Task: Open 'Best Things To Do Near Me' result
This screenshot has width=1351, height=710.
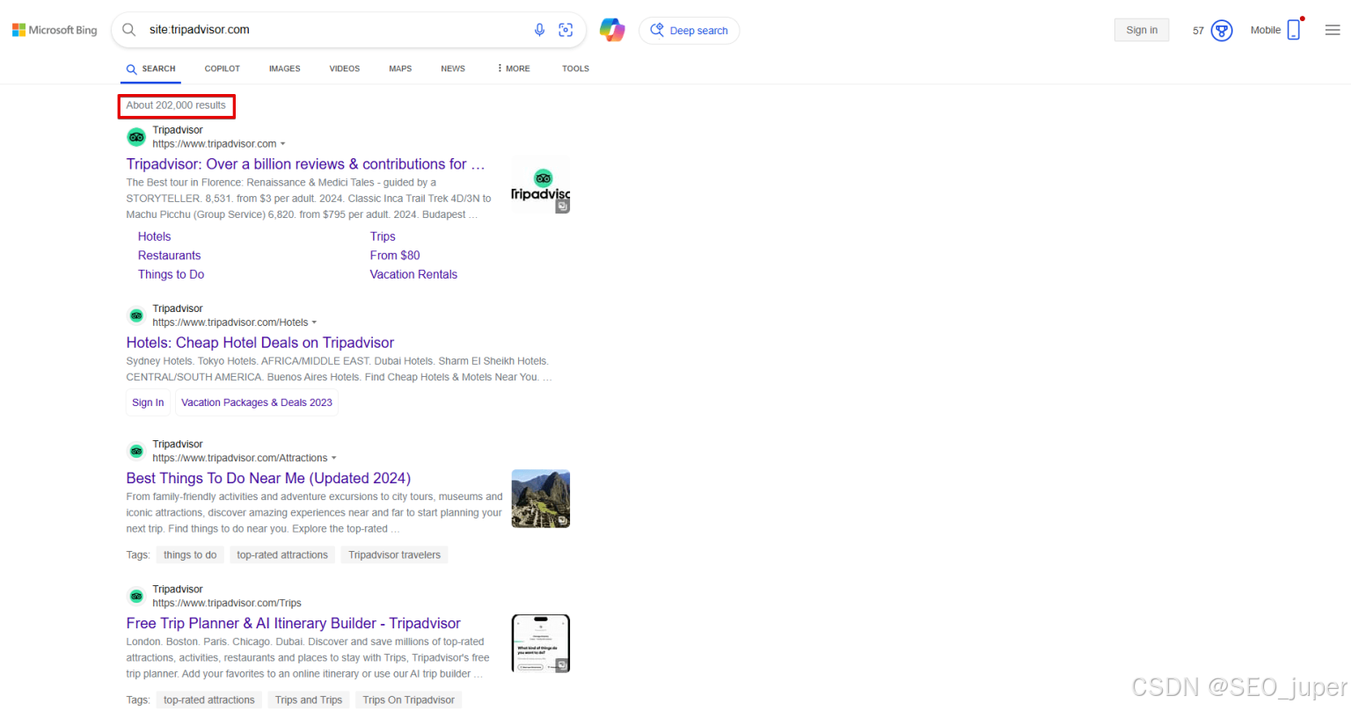Action: tap(268, 478)
